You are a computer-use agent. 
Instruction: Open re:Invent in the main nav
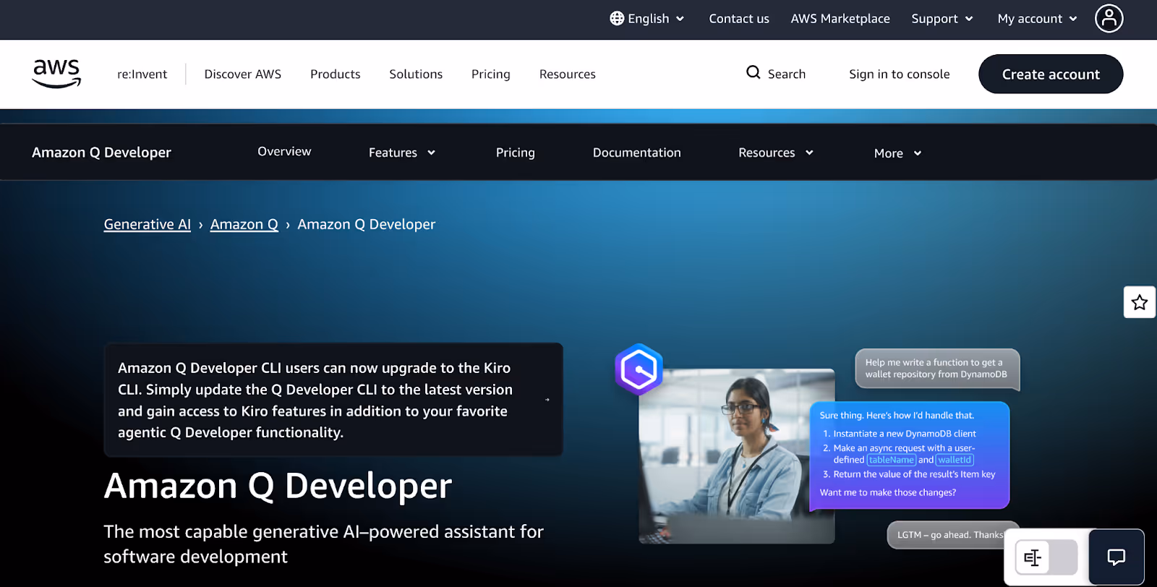click(142, 74)
